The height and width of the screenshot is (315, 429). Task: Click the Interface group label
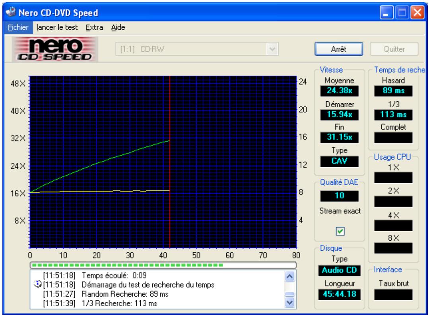coord(388,270)
